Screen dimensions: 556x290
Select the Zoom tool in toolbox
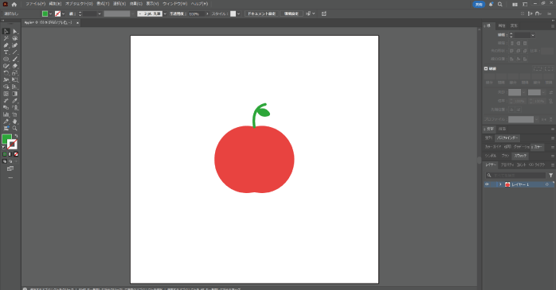pos(15,128)
